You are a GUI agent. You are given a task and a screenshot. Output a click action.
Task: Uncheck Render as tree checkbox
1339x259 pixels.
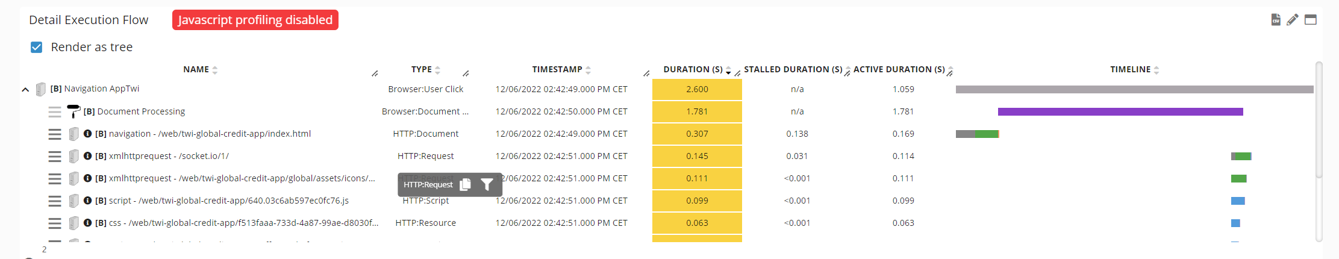click(37, 47)
